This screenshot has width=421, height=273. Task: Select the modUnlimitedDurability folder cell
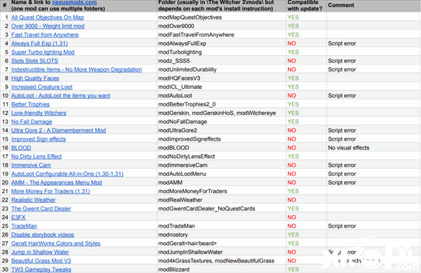pyautogui.click(x=222, y=70)
